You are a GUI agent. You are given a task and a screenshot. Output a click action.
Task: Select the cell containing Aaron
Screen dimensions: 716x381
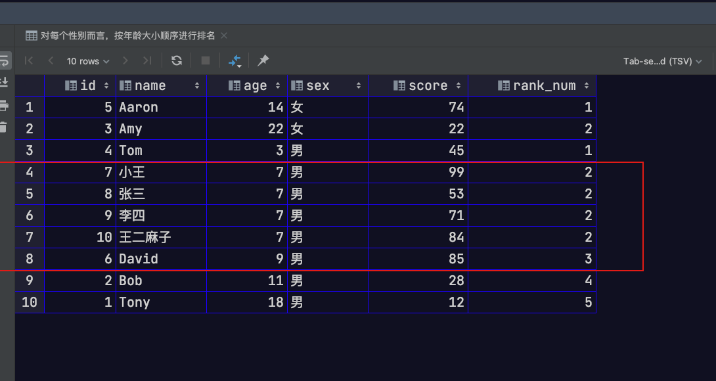coord(162,107)
